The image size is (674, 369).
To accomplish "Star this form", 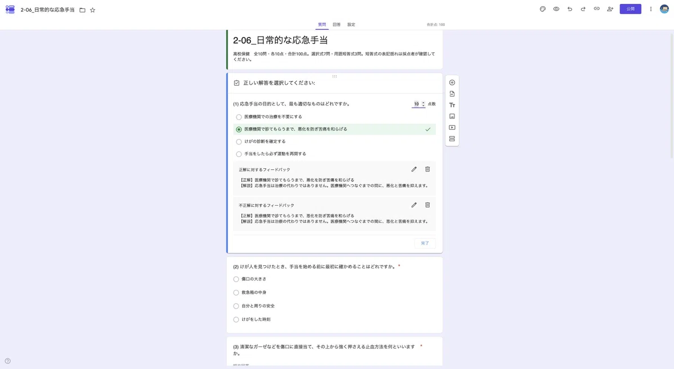I will pos(93,10).
